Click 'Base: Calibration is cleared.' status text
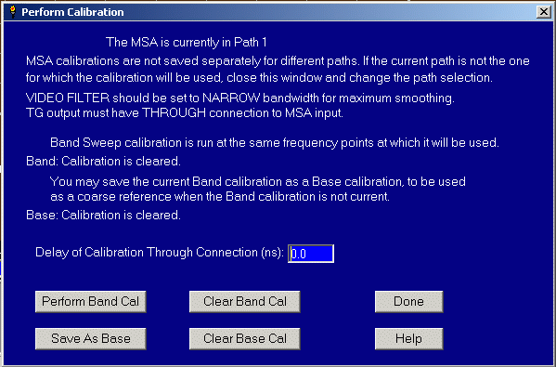The height and width of the screenshot is (367, 556). 103,215
